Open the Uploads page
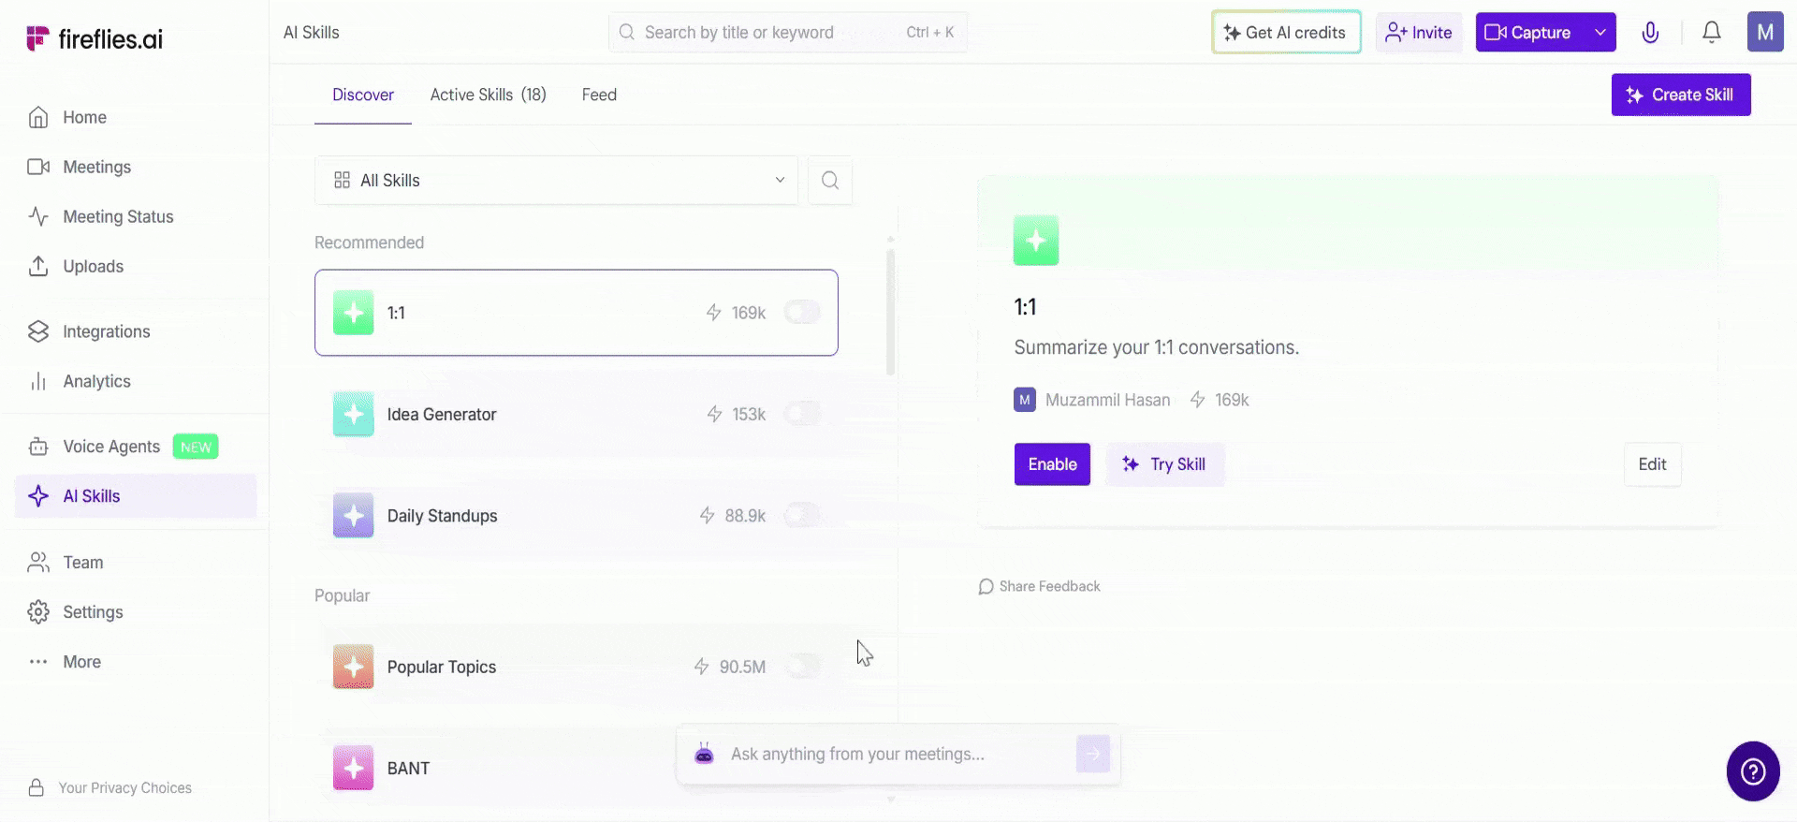Viewport: 1797px width, 822px height. pyautogui.click(x=93, y=266)
